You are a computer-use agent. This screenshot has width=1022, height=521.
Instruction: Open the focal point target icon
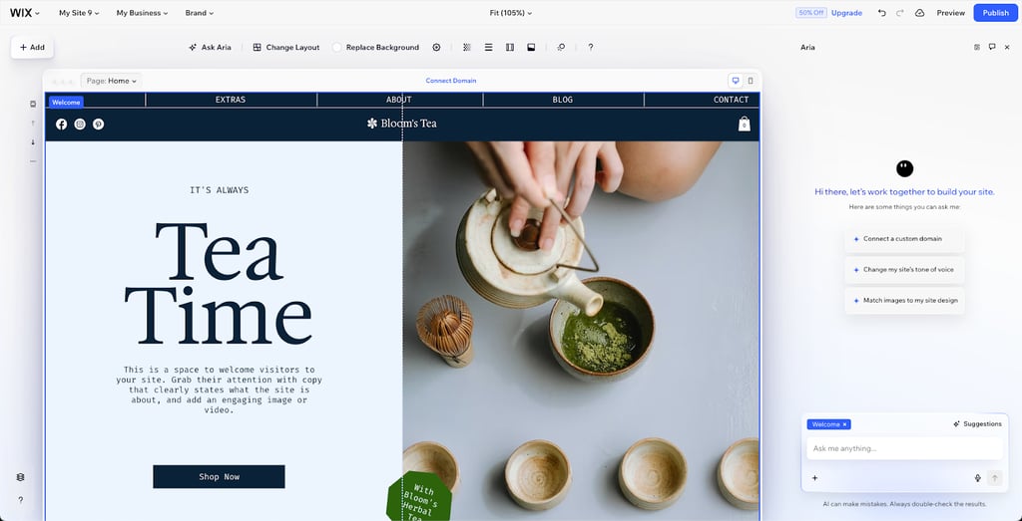click(437, 48)
